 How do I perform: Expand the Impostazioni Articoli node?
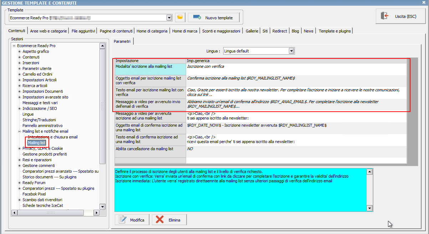click(20, 80)
